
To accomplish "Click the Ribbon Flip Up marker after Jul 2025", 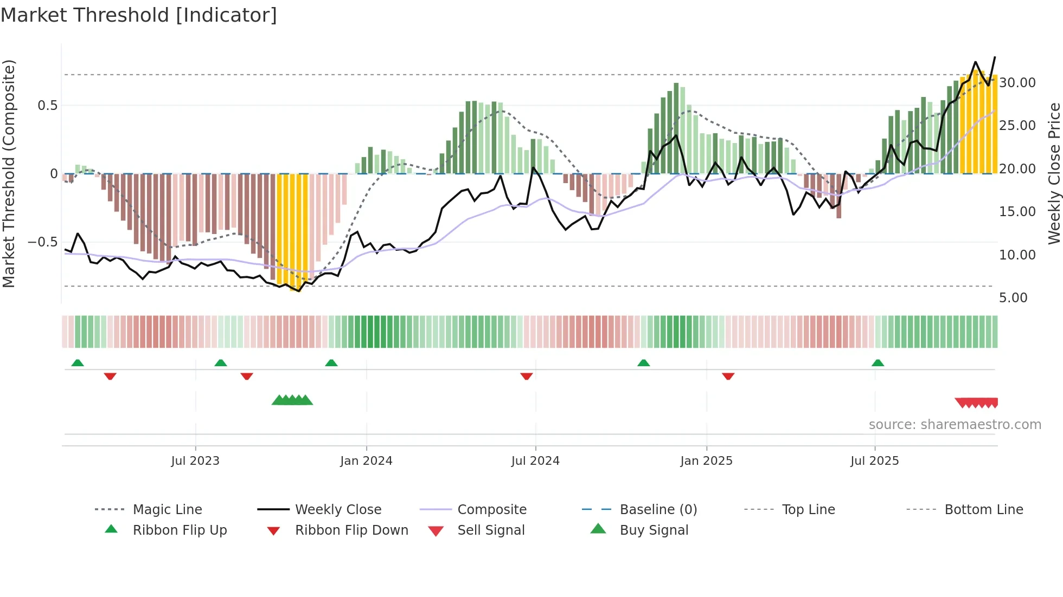I will tap(878, 363).
